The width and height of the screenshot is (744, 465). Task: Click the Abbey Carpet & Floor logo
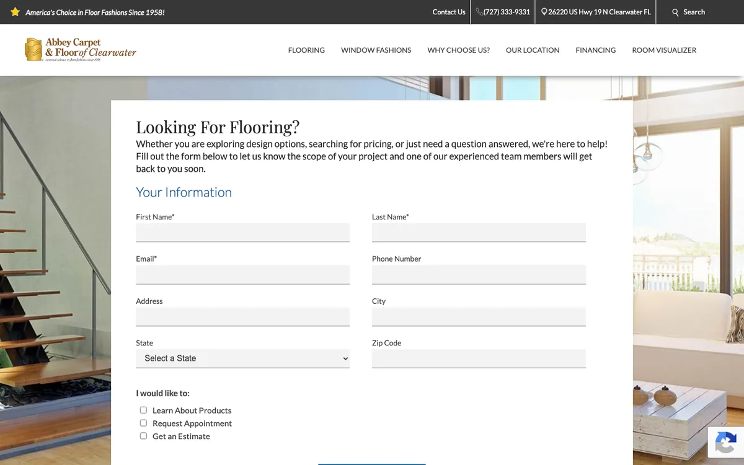81,50
